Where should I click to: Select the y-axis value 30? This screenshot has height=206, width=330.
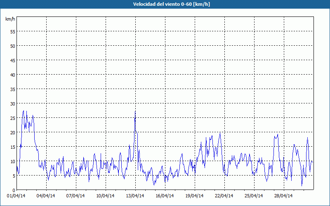(13, 104)
